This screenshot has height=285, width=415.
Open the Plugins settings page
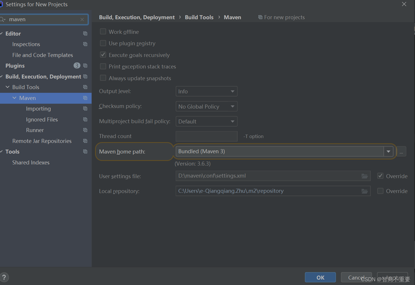coord(15,66)
